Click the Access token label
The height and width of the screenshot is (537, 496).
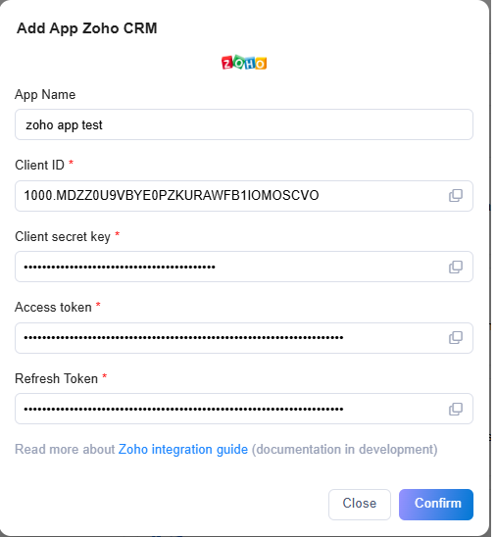53,307
